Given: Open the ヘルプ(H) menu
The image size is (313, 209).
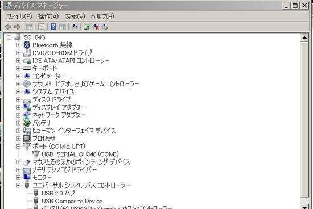Looking at the screenshot, I should [102, 16].
